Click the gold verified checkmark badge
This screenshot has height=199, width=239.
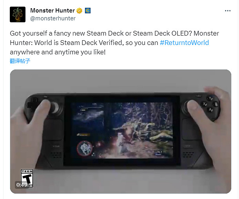79,11
